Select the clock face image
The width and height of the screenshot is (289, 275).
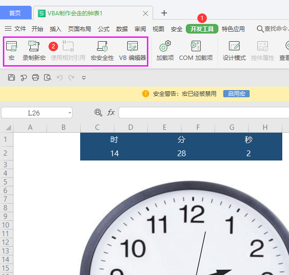184,228
